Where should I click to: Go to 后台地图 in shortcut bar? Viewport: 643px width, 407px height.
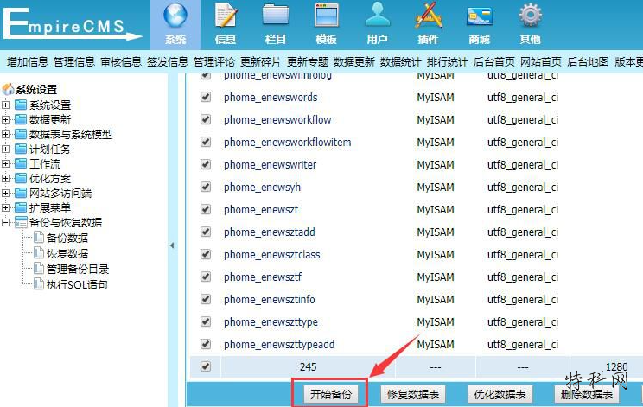[x=588, y=62]
